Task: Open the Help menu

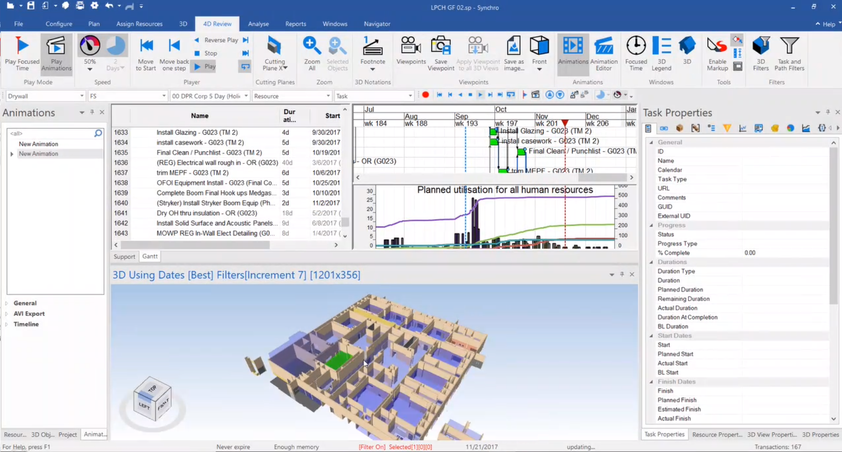Action: (x=828, y=24)
